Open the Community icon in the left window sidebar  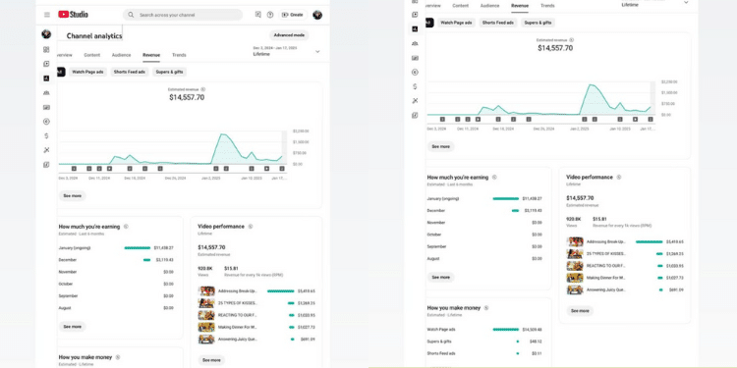tap(46, 93)
